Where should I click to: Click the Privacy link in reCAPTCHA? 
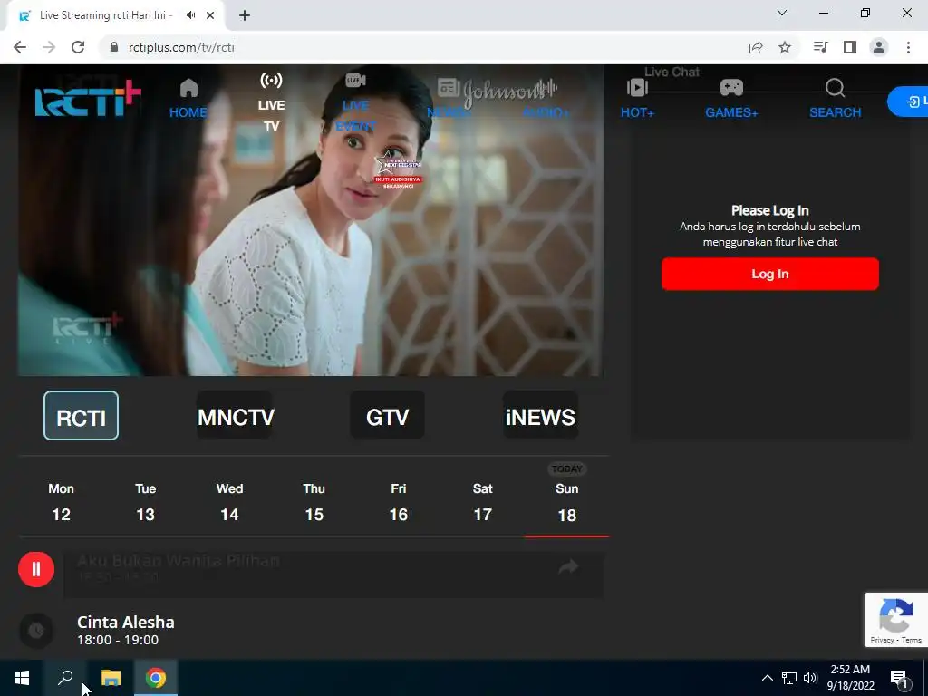coord(882,640)
